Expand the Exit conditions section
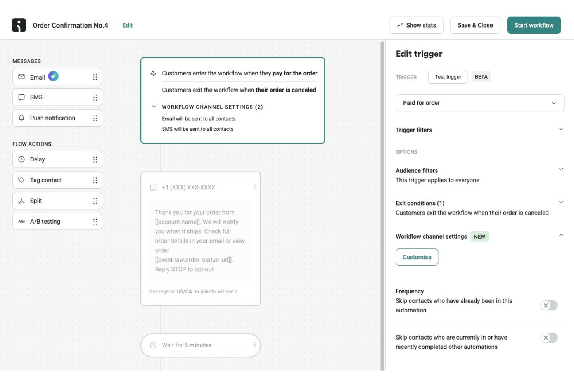This screenshot has height=383, width=574. point(561,202)
